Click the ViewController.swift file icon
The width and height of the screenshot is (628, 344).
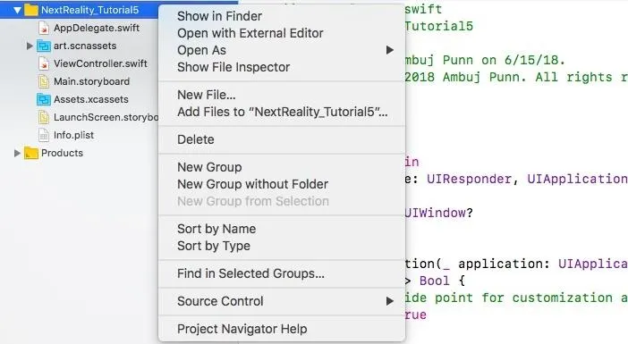coord(44,63)
